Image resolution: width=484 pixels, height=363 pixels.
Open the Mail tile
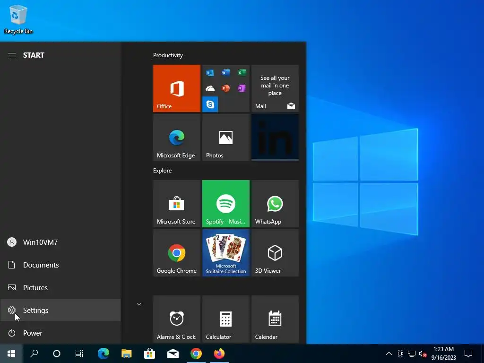[275, 88]
